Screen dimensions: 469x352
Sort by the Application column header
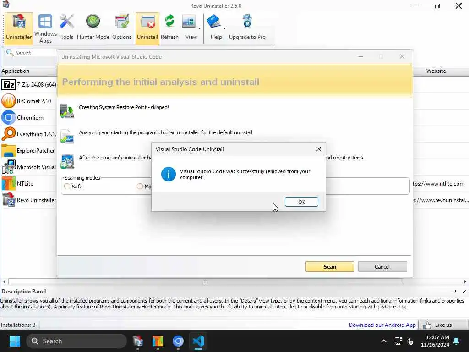point(29,71)
